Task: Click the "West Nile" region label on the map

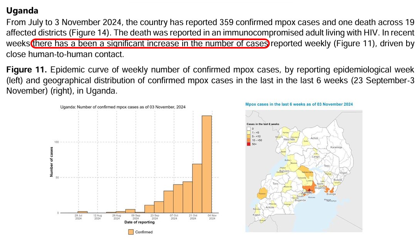Action: [289, 139]
